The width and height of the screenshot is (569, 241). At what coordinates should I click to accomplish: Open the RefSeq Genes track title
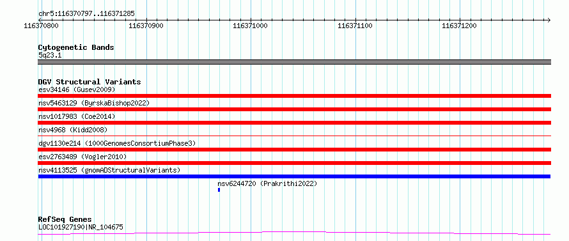click(65, 220)
